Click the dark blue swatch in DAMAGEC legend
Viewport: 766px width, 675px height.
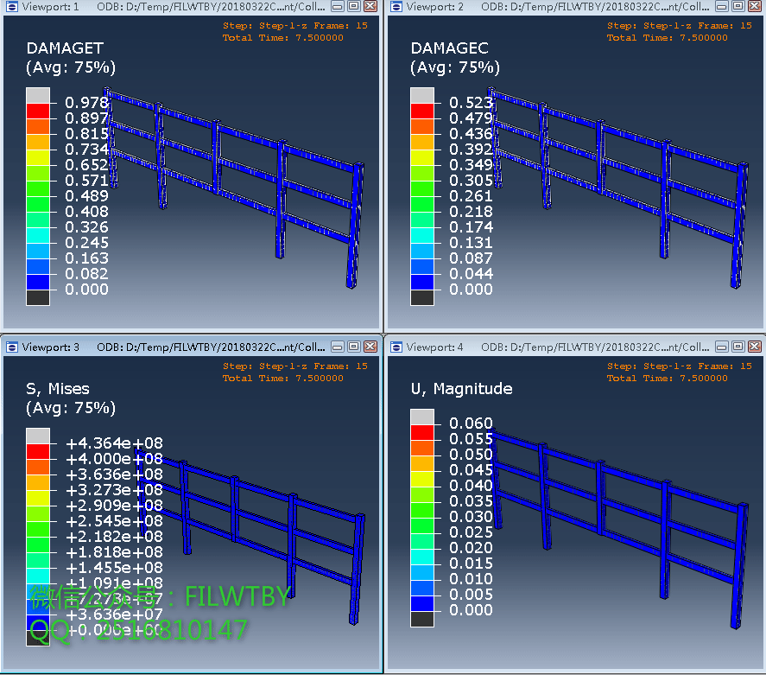(422, 282)
